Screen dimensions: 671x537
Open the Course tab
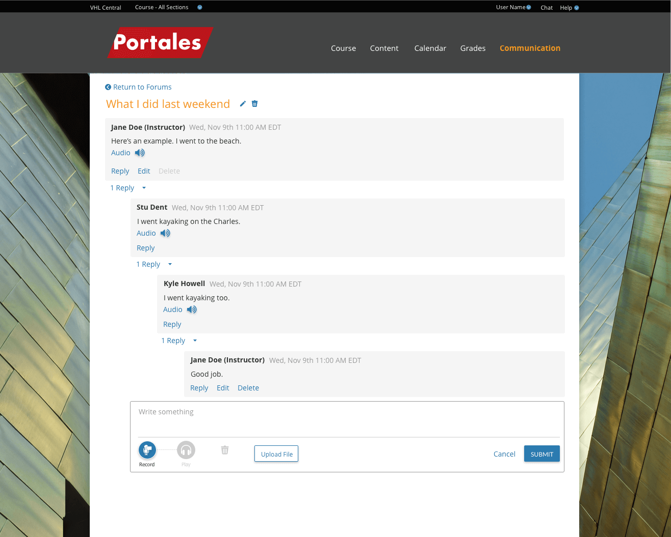343,48
